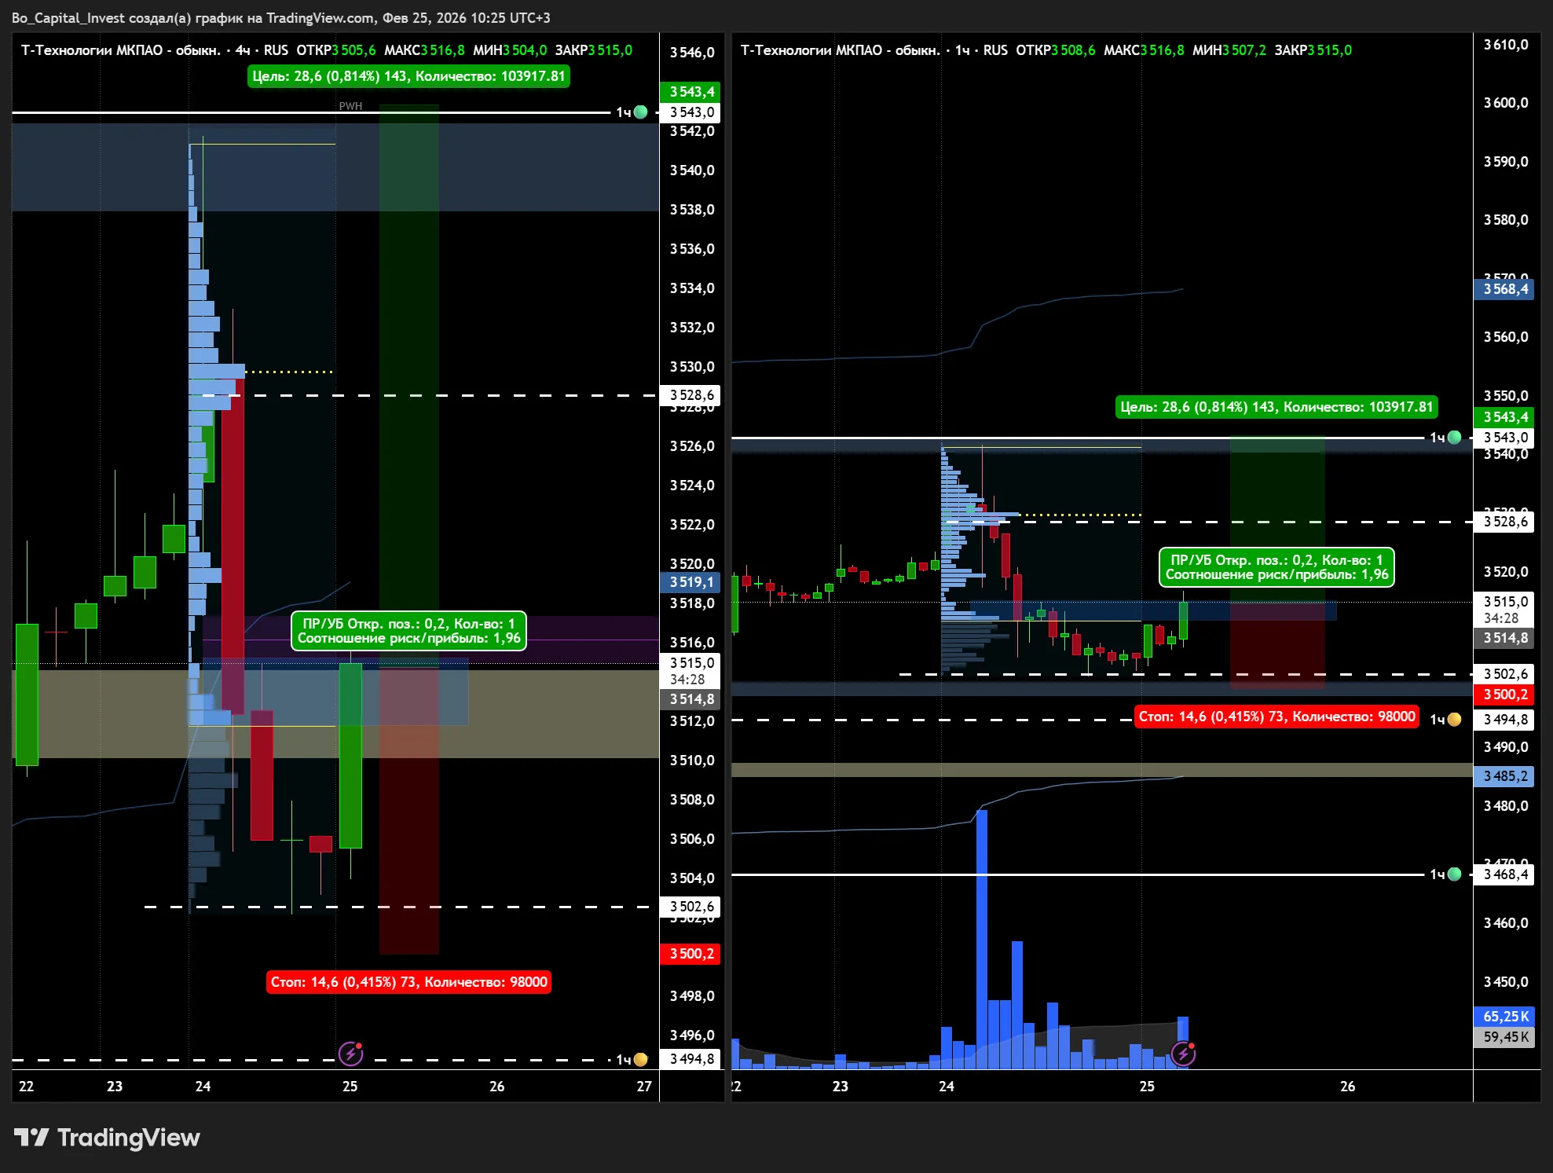Click the blue 3519,1 price tag on 4ч chart
Viewport: 1553px width, 1173px height.
coord(691,582)
